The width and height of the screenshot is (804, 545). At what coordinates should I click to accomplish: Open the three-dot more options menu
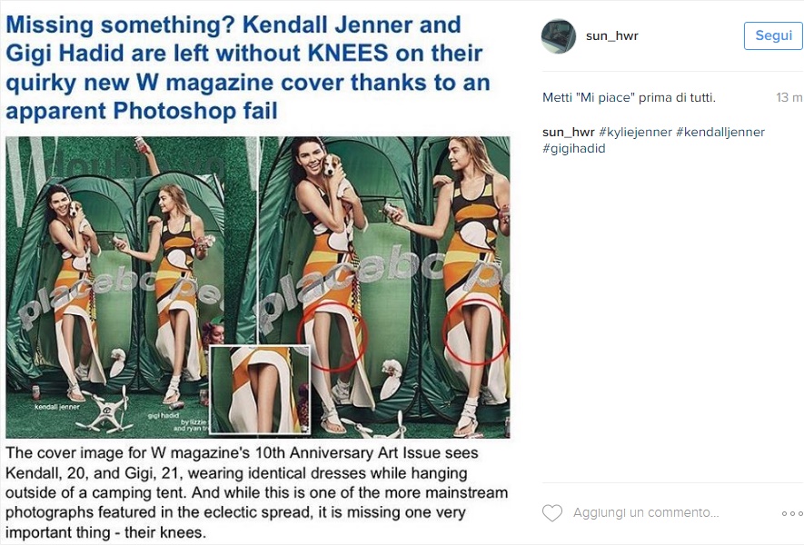coord(791,513)
